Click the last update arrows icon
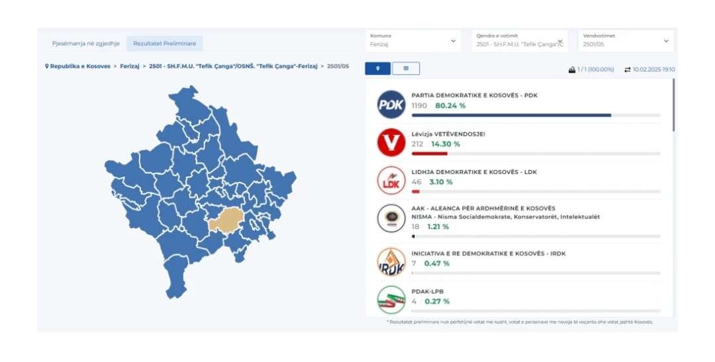This screenshot has height=362, width=715. coord(628,69)
